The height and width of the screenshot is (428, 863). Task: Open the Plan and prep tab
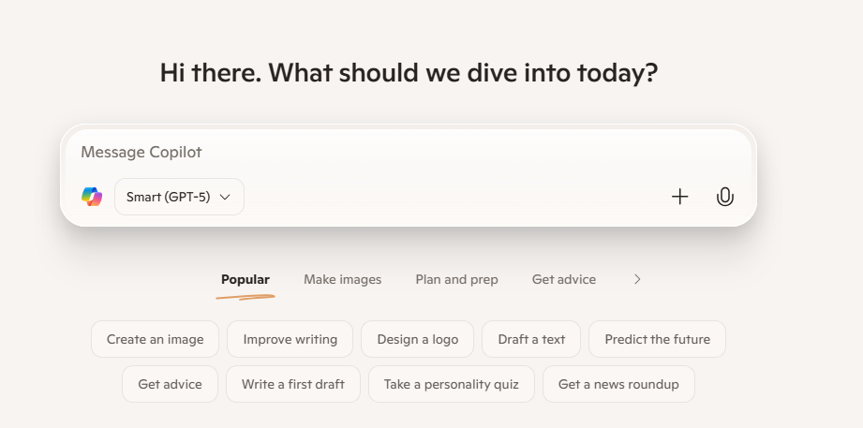click(456, 279)
